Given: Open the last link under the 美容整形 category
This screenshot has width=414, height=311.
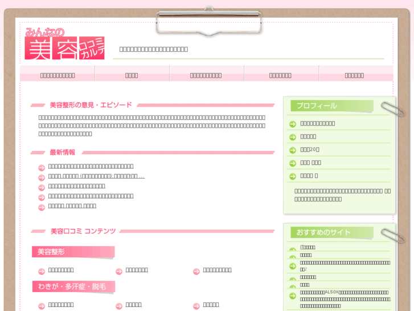Looking at the screenshot, I should (218, 270).
